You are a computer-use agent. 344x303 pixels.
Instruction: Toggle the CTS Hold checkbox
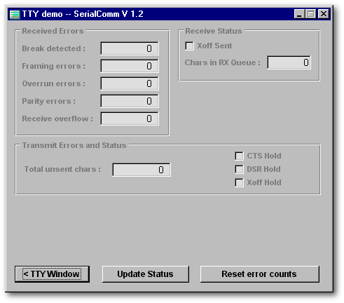(239, 156)
